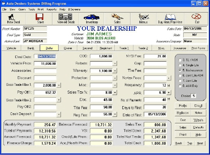
Task: Click the Days to First field
Action: [x=155, y=107]
